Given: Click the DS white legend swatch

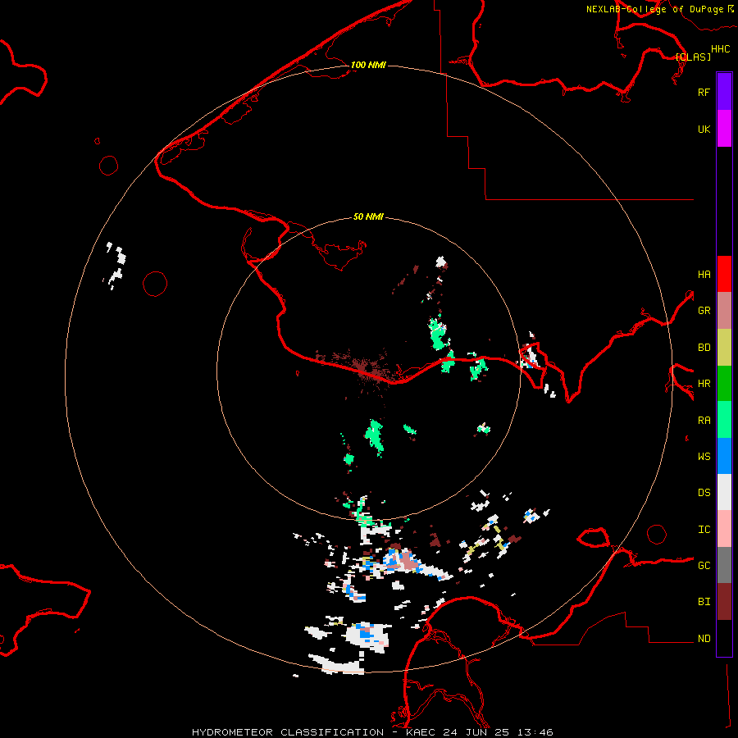Looking at the screenshot, I should (724, 492).
